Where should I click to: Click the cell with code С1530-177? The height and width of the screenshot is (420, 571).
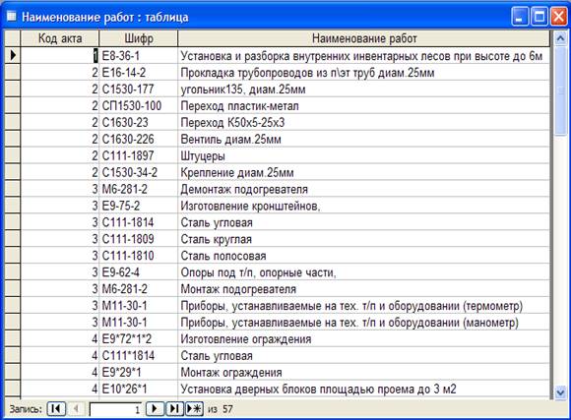[x=139, y=90]
